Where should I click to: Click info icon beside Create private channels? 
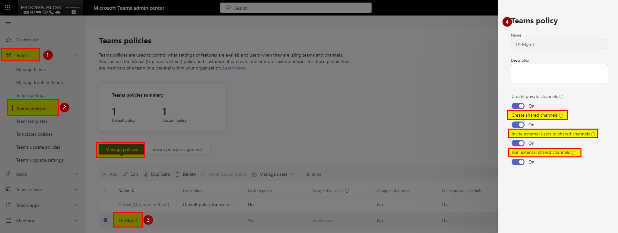(x=561, y=97)
